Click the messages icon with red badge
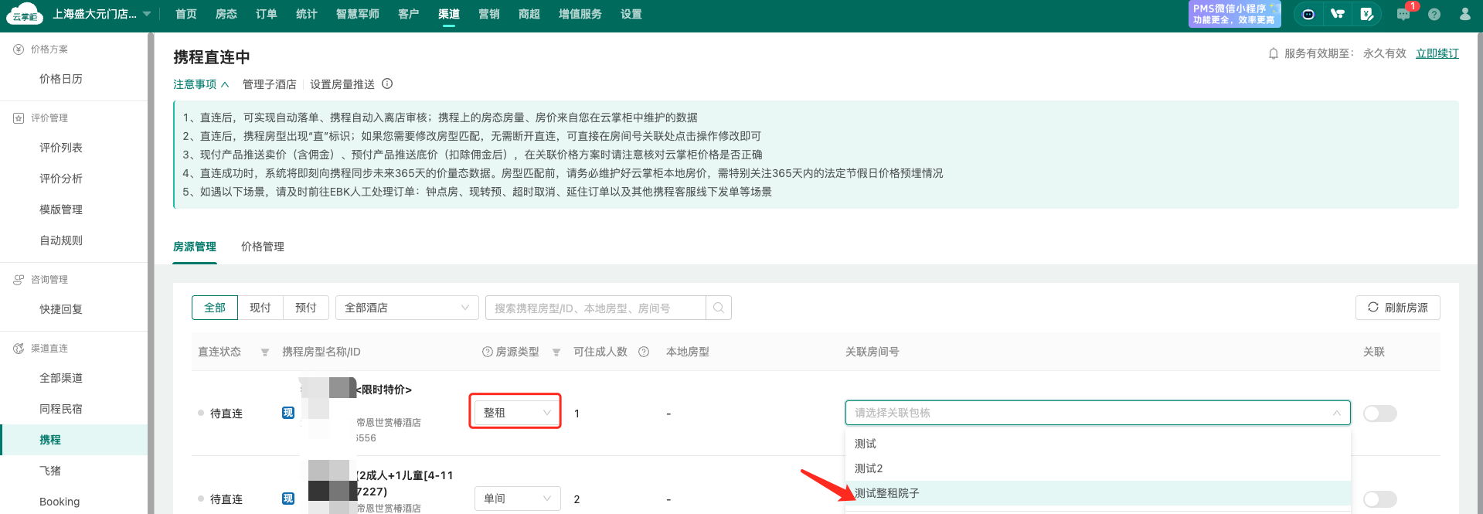Viewport: 1483px width, 514px height. coord(1403,14)
